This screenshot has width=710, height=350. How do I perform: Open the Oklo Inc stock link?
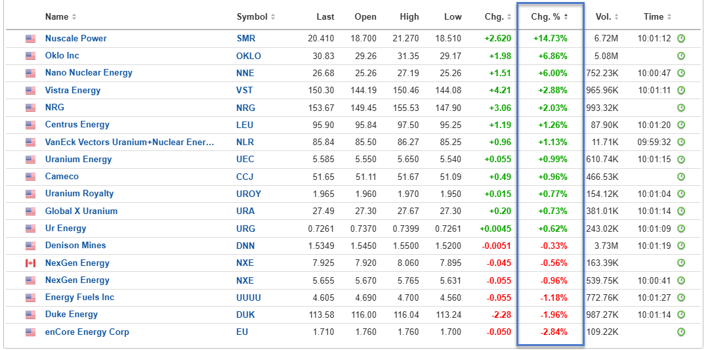(x=62, y=56)
